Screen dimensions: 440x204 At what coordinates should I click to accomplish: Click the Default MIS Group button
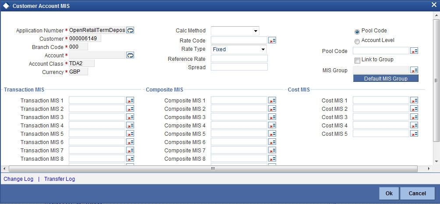(x=386, y=78)
